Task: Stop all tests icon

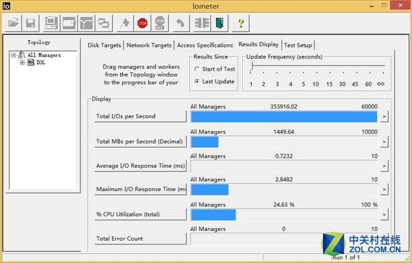Action: click(x=160, y=23)
